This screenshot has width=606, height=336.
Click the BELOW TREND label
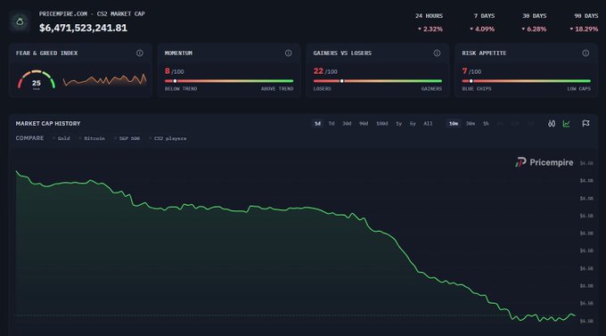coord(181,89)
